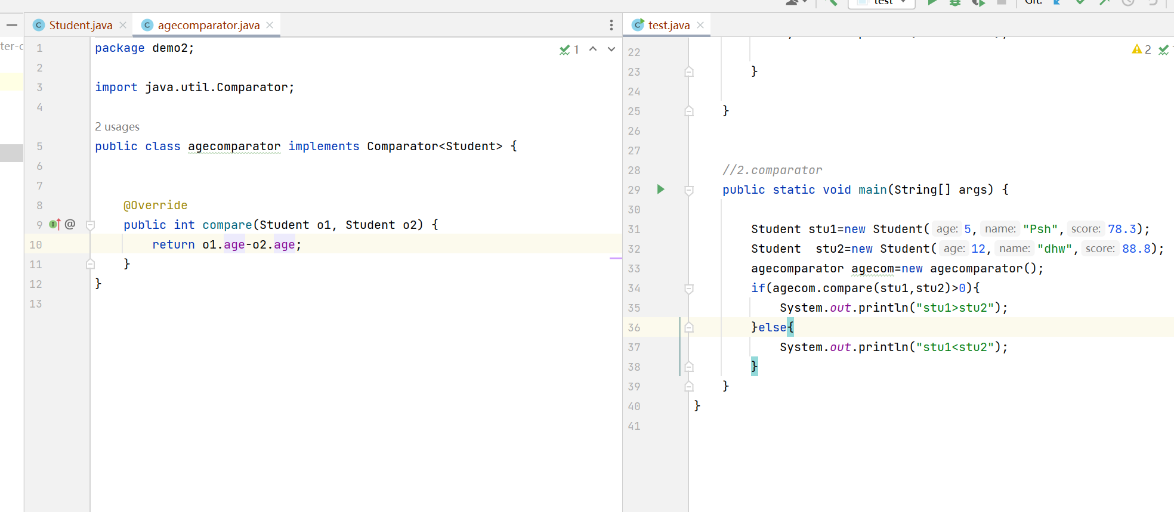Jump to the next highlighted problem arrow
Viewport: 1174px width, 512px height.
click(x=611, y=49)
